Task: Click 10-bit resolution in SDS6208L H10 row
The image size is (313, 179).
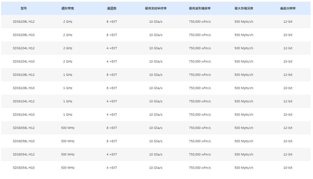Action: pos(288,35)
